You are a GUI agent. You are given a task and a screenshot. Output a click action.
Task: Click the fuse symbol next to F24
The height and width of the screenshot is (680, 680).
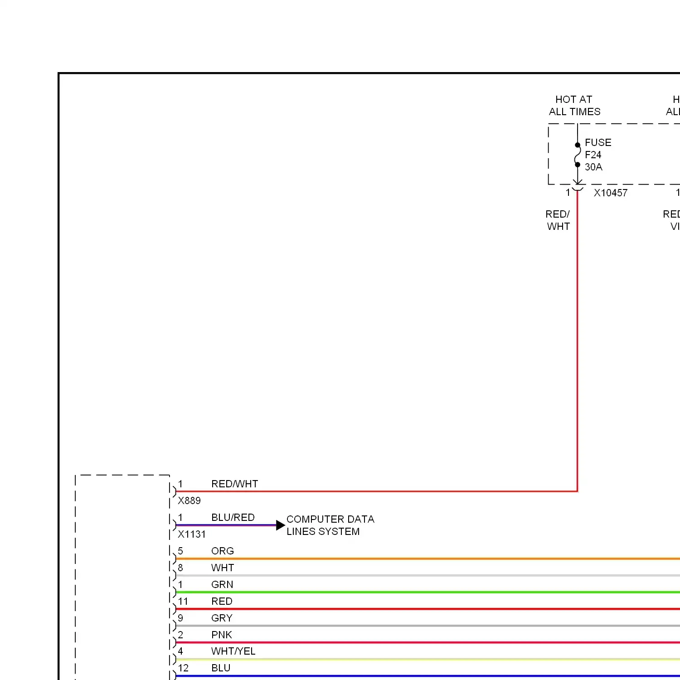578,155
